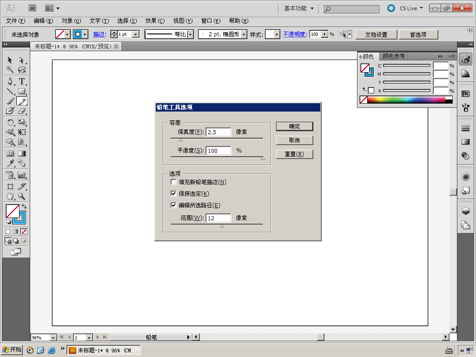Open the CS Live dropdown

pos(411,8)
